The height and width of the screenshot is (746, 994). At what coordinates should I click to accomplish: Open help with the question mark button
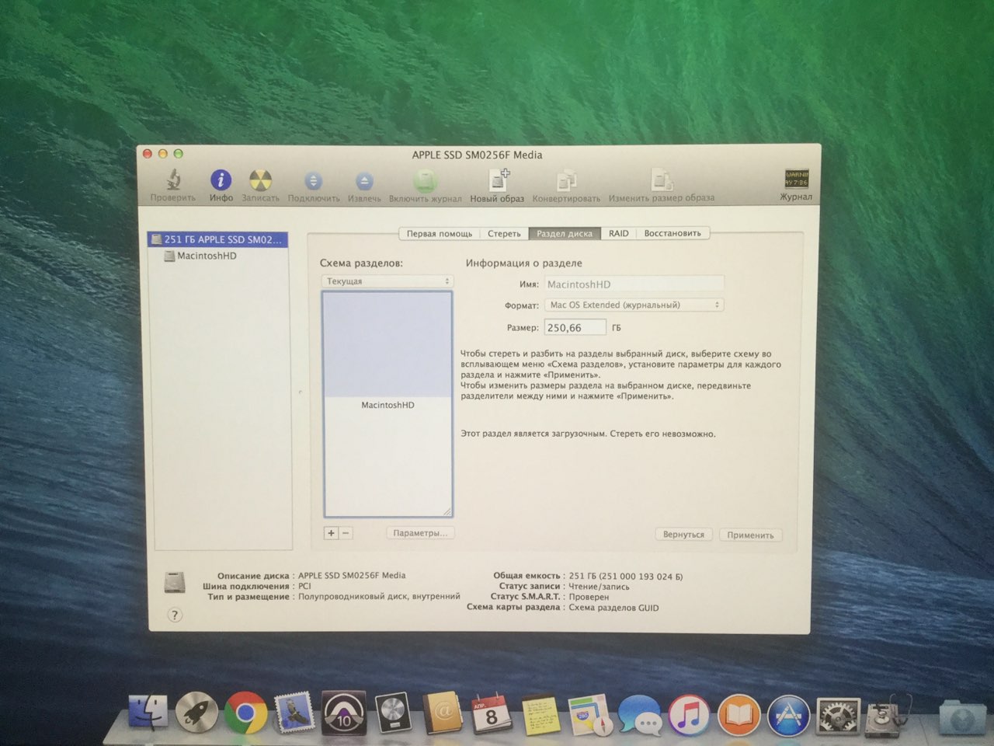175,615
